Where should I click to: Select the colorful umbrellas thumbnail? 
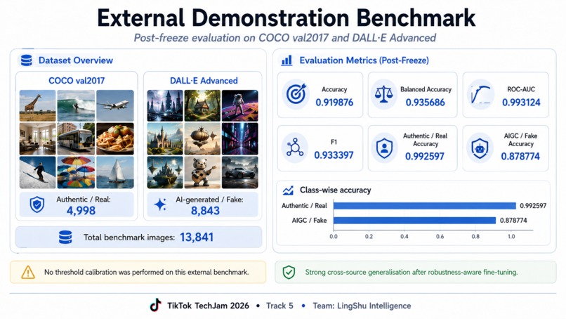point(76,172)
